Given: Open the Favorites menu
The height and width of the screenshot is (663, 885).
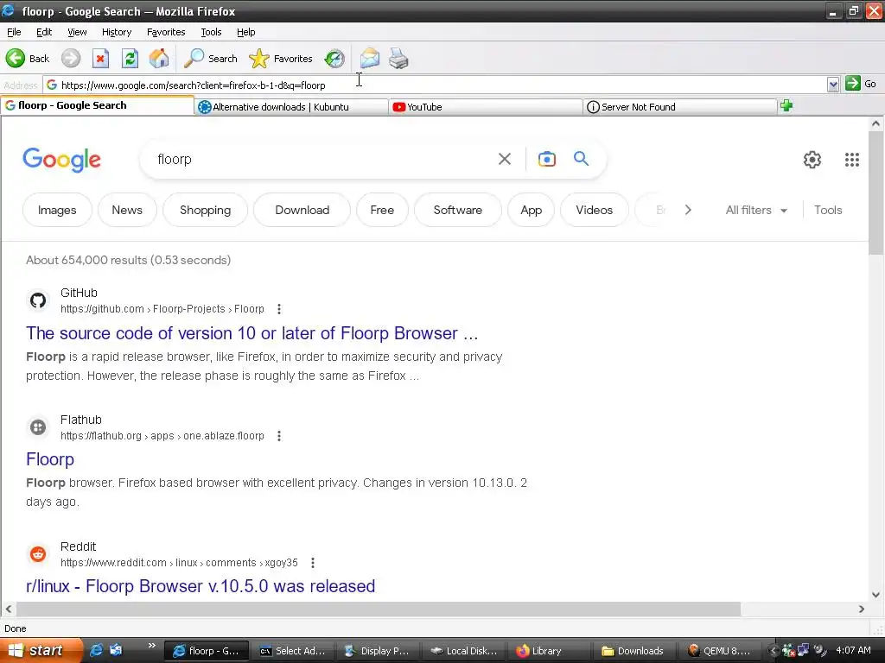Looking at the screenshot, I should point(166,32).
